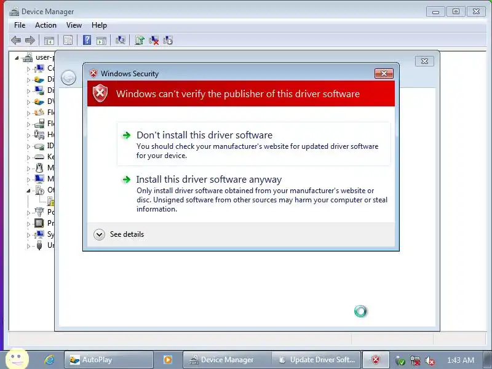The image size is (492, 369).
Task: Click the Windows Security shield taskbar button
Action: 376,360
